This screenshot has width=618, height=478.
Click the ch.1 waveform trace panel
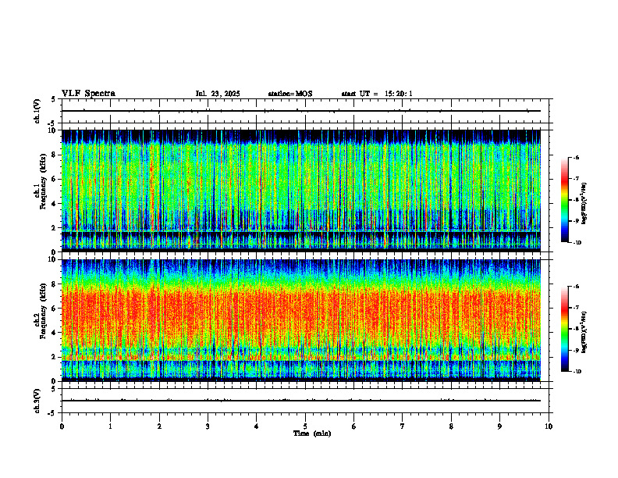tap(305, 111)
